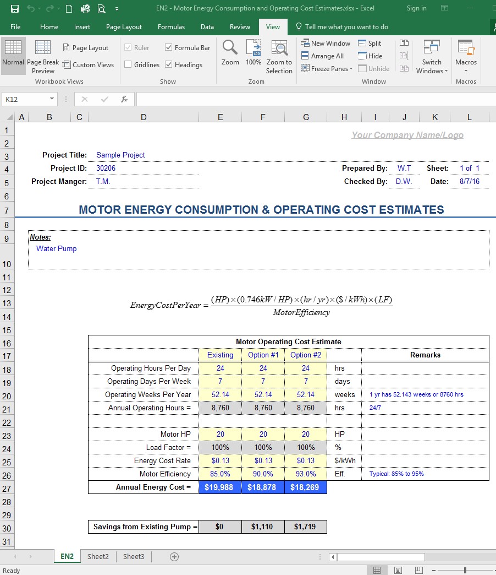Screen dimensions: 496x575
Task: Open the Zoom magnifier dialog
Action: click(x=230, y=53)
